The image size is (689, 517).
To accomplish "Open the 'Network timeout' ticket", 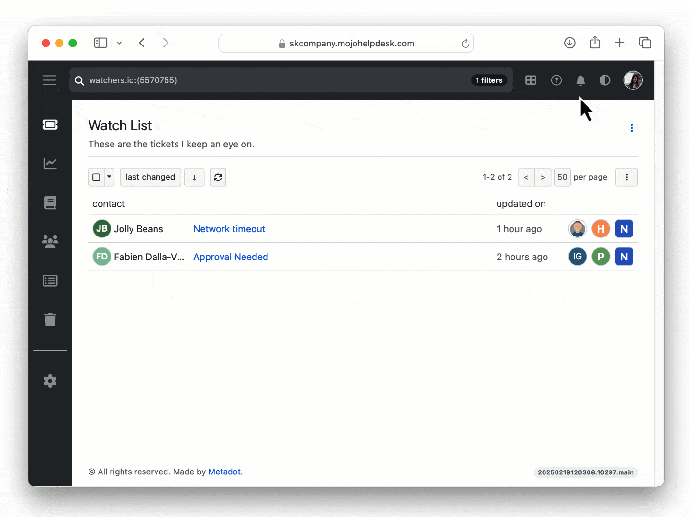I will click(229, 229).
